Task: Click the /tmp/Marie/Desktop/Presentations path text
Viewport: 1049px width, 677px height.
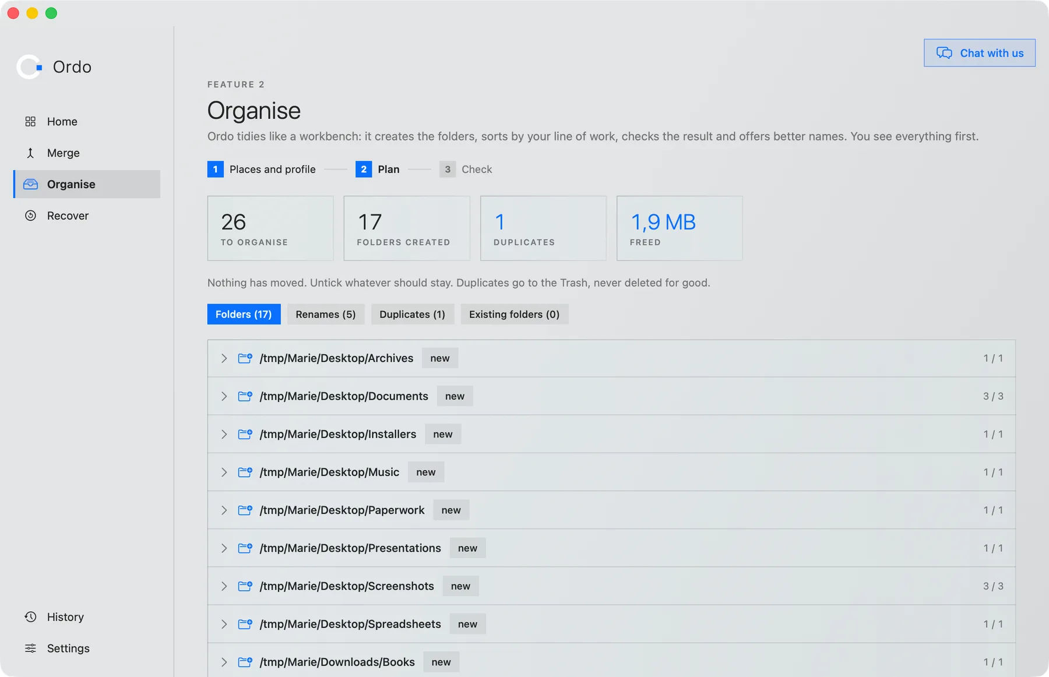Action: (x=350, y=548)
